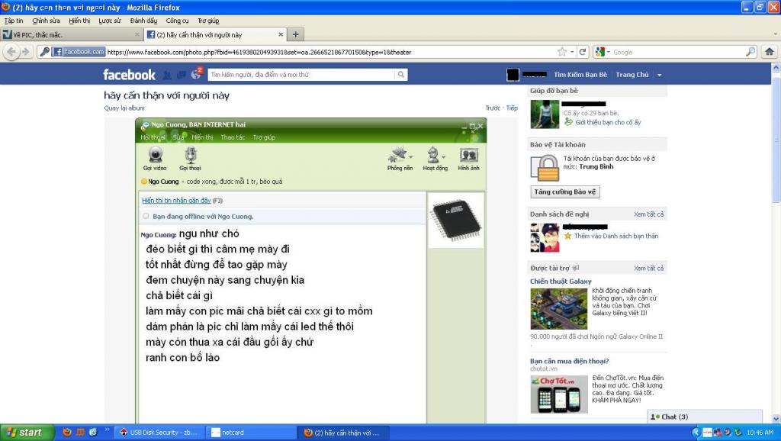The image size is (781, 441).
Task: Click the Chiến thuật Galaxy ad thumbnail
Action: point(559,308)
